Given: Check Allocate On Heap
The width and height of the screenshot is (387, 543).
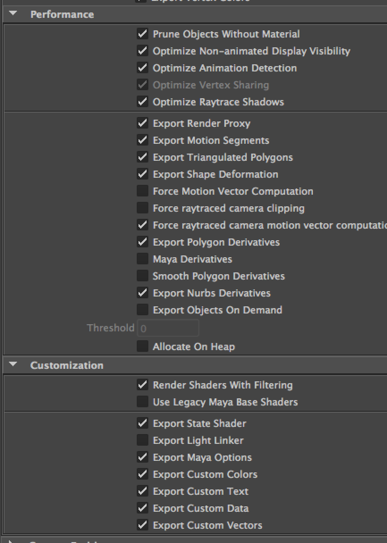Looking at the screenshot, I should pyautogui.click(x=142, y=347).
